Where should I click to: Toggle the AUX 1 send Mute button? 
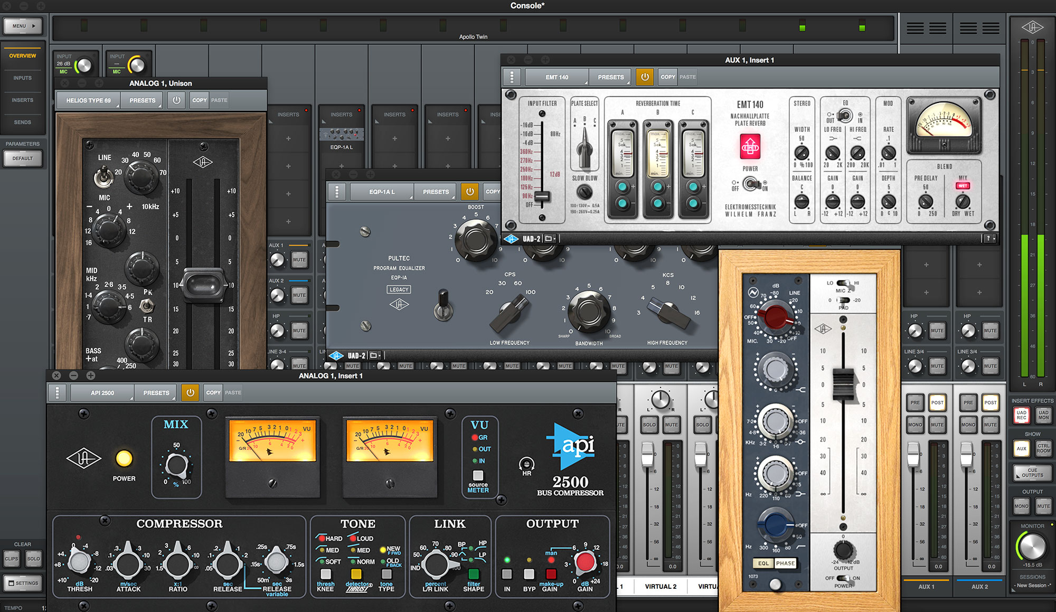(299, 259)
